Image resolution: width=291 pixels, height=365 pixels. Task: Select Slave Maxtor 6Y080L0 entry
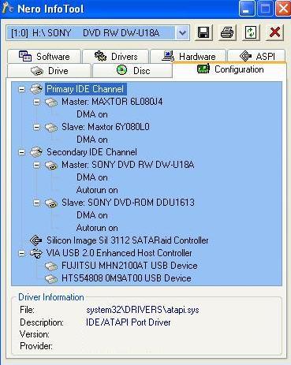pyautogui.click(x=106, y=127)
